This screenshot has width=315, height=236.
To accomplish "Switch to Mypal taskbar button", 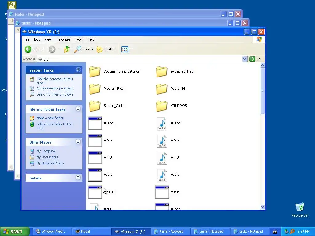I will pos(91,231).
